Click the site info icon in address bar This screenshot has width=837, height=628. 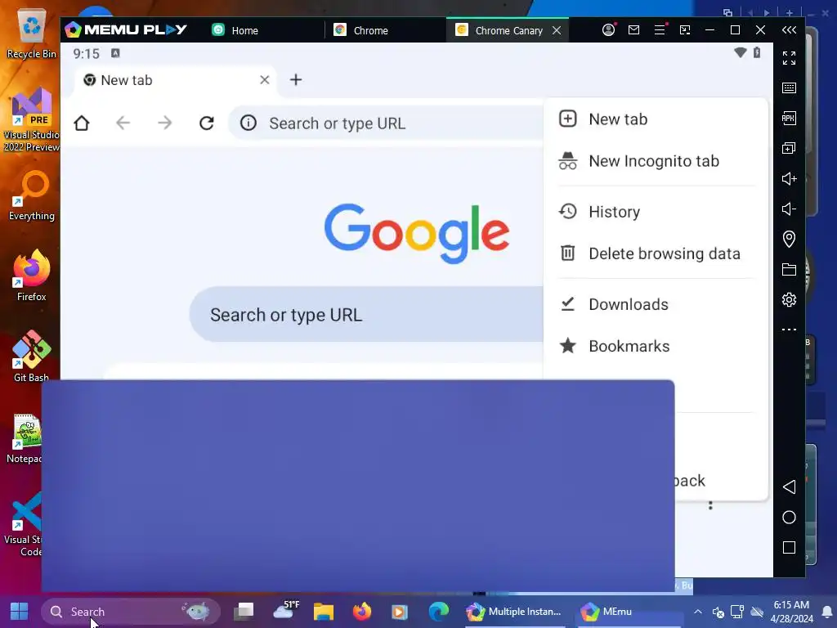[248, 123]
